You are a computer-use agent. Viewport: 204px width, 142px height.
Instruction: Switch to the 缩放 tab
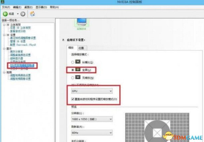tap(72, 48)
